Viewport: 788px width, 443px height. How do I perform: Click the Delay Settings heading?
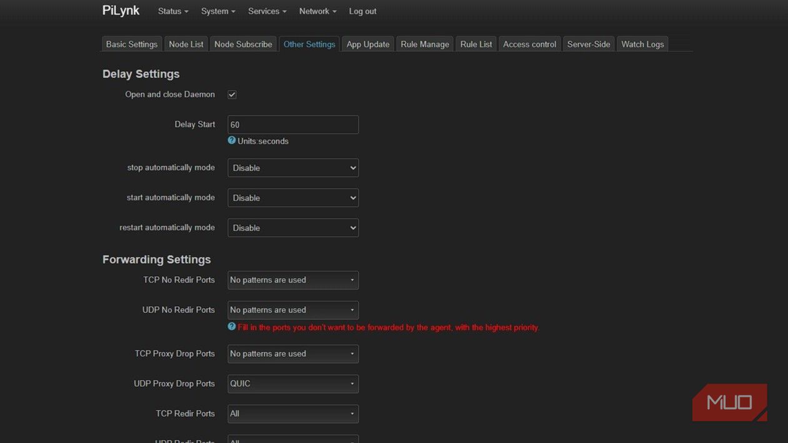[141, 74]
